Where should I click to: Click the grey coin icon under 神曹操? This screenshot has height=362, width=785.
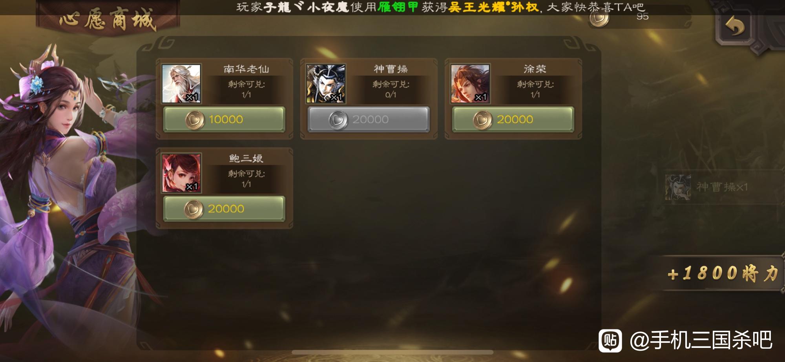click(338, 119)
